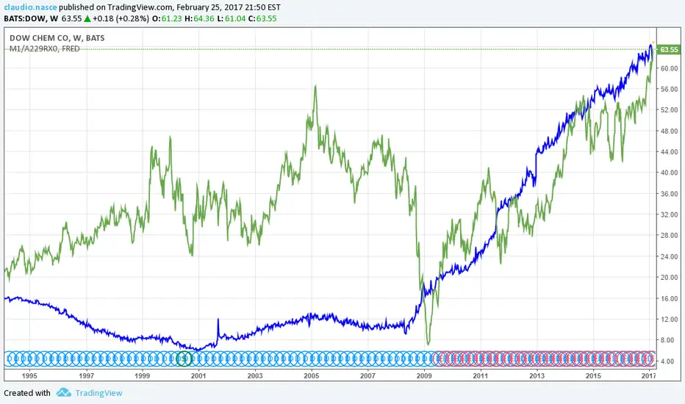Click the 2009 year label on time axis
The image size is (685, 404).
click(424, 375)
